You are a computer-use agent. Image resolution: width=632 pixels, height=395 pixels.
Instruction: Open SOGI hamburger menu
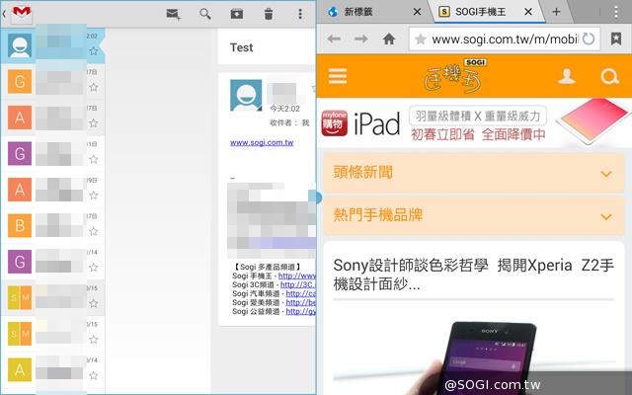pyautogui.click(x=338, y=75)
